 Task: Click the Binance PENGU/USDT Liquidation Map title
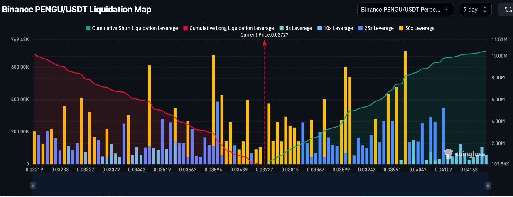(77, 9)
